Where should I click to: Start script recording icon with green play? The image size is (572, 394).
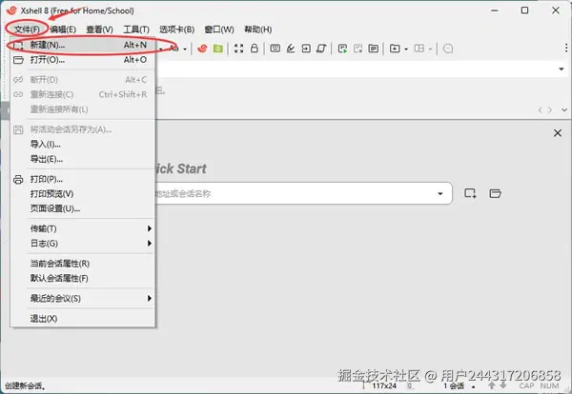(x=342, y=49)
